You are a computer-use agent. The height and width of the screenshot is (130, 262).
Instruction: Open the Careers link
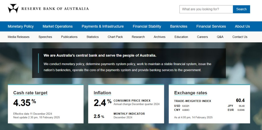(202, 37)
